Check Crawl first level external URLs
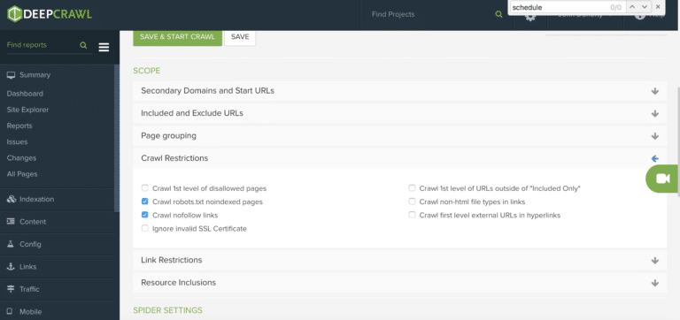 412,215
